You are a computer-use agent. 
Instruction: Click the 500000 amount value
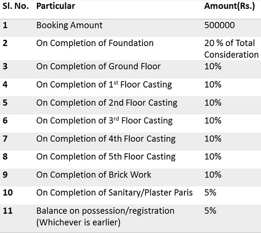pos(219,25)
